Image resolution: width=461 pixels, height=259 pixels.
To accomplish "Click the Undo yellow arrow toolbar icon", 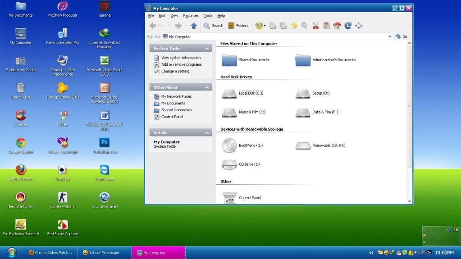I will coord(294,26).
